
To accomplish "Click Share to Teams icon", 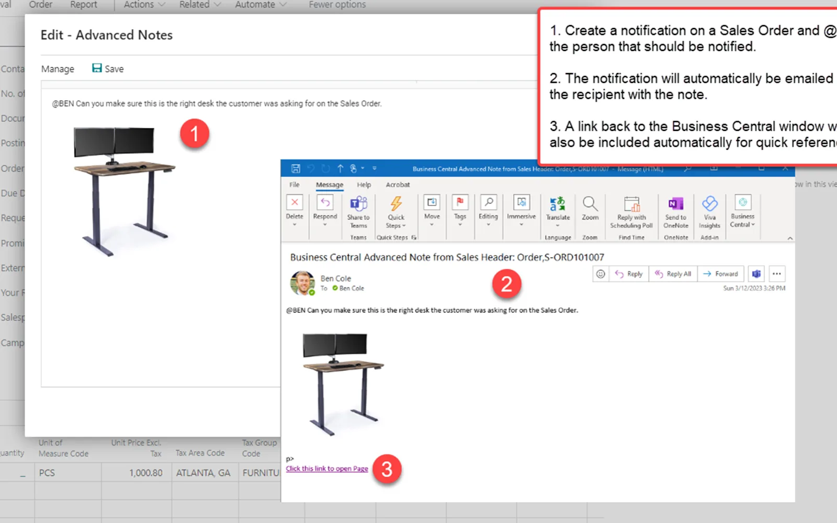I will 358,203.
